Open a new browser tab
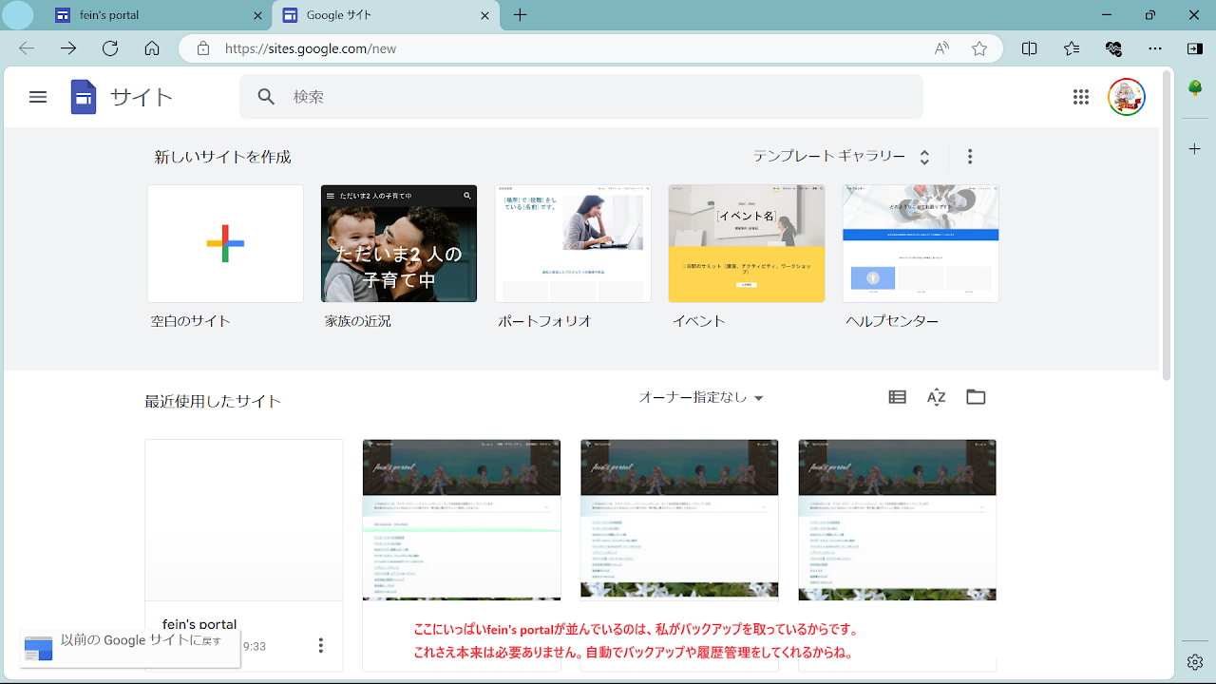This screenshot has height=684, width=1216. 520,15
